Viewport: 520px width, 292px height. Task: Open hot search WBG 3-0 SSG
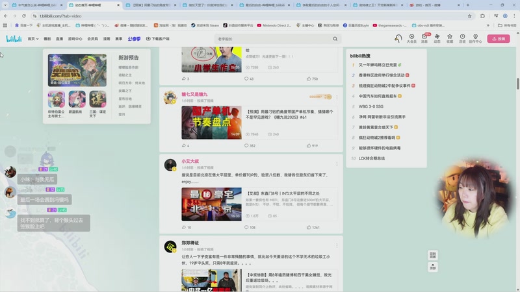(370, 106)
